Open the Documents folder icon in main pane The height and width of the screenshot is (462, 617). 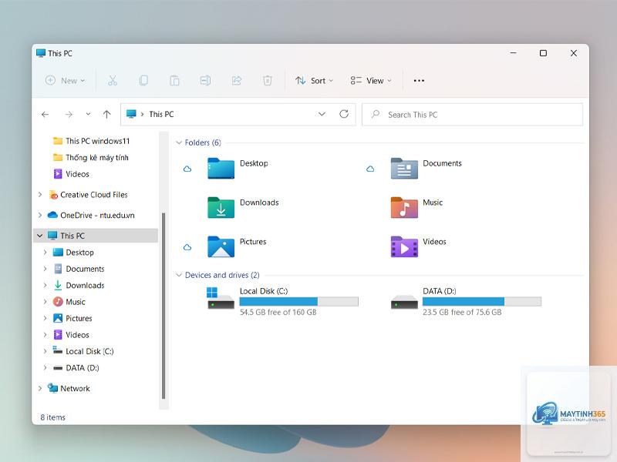404,168
